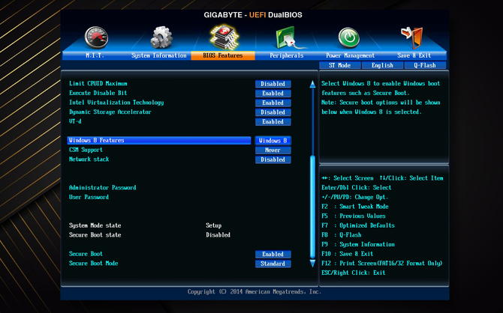The height and width of the screenshot is (313, 503).
Task: Toggle the VT-d Enabled value
Action: point(273,121)
